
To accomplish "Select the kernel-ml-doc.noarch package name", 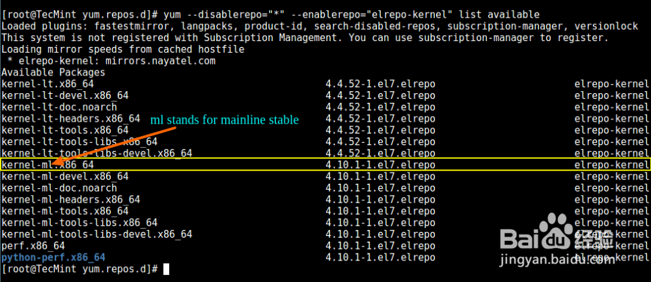I will (59, 188).
